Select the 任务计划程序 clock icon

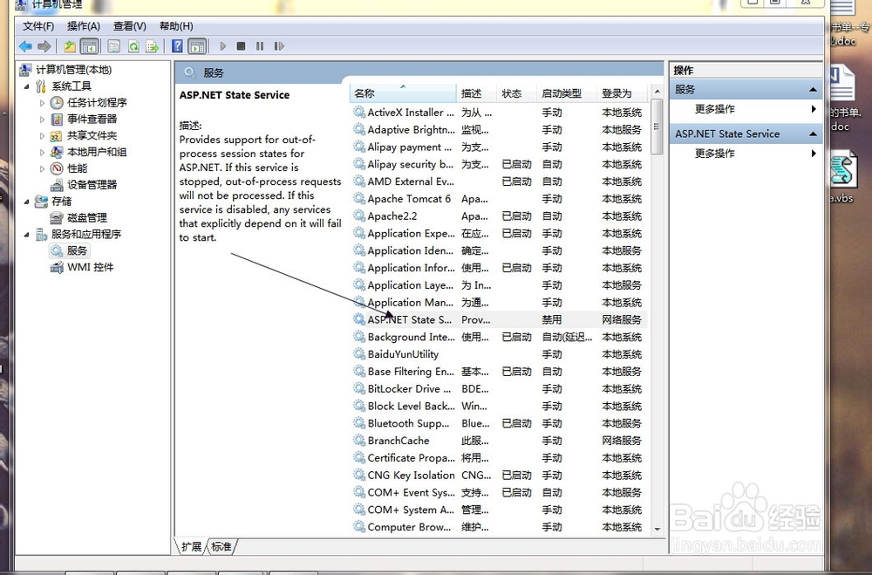[57, 102]
